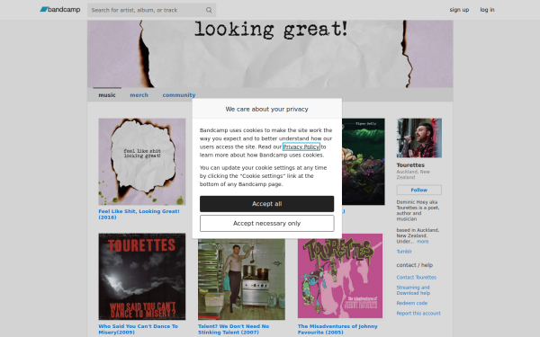Open Feel Like Shit, Looking Great! album cover
This screenshot has height=337, width=540.
tap(142, 162)
